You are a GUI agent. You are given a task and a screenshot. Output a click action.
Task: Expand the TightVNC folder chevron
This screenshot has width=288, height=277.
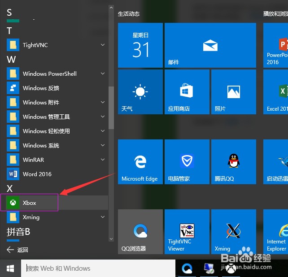click(103, 45)
